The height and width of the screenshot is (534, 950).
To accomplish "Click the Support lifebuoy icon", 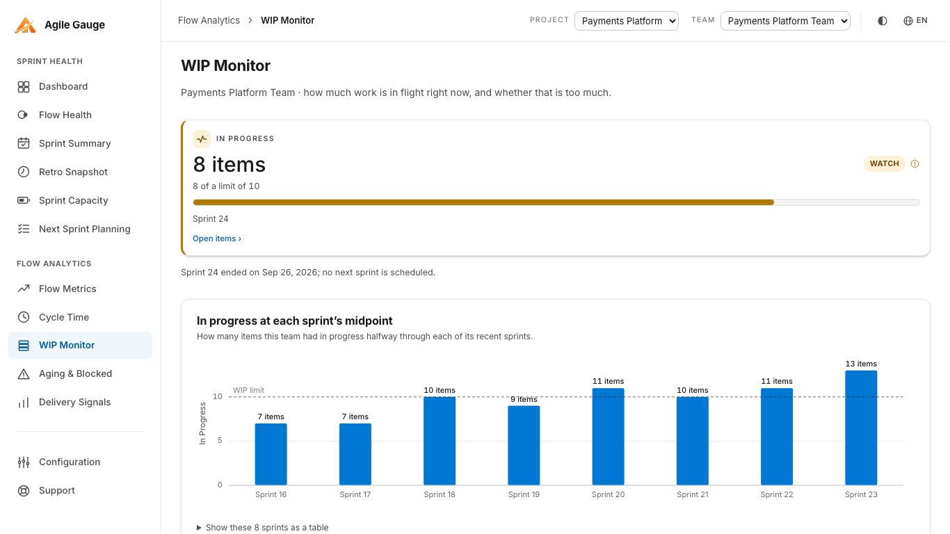I will 24,491.
